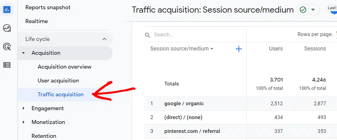Image resolution: width=337 pixels, height=140 pixels.
Task: Open the report status dropdown arrow
Action: pyautogui.click(x=313, y=10)
